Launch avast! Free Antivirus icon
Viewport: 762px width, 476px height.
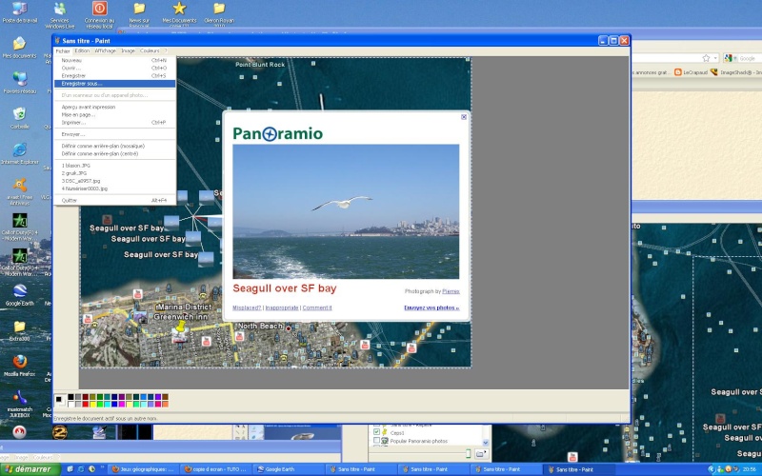pyautogui.click(x=19, y=191)
